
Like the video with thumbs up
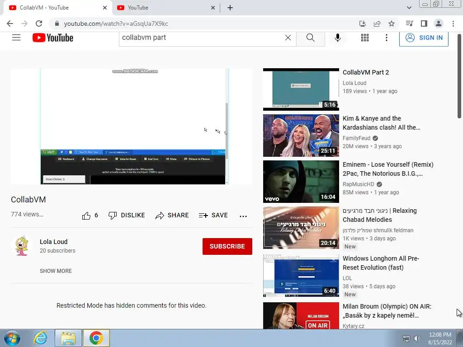[90, 216]
